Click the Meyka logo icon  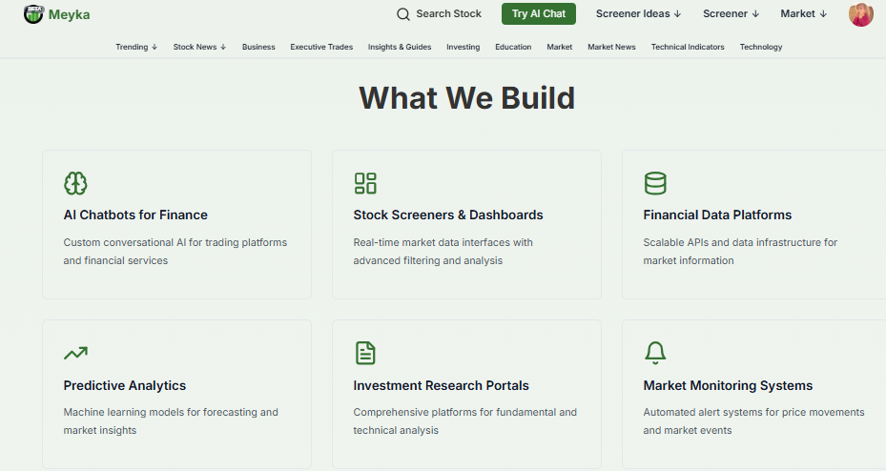click(33, 14)
